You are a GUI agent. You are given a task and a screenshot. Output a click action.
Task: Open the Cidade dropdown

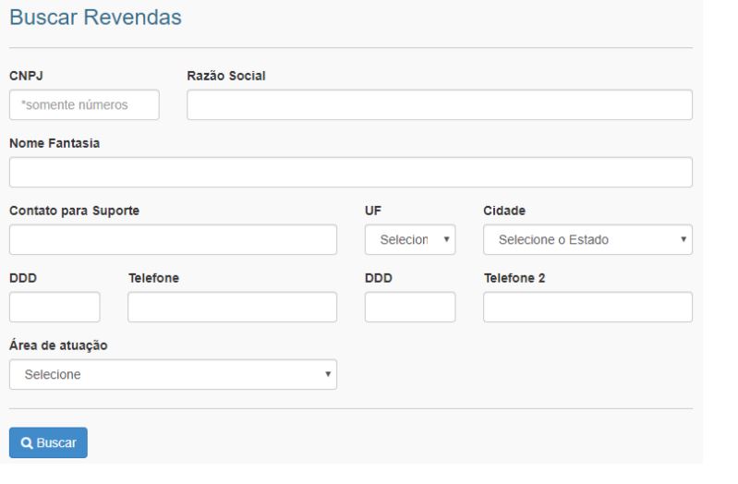click(x=587, y=240)
